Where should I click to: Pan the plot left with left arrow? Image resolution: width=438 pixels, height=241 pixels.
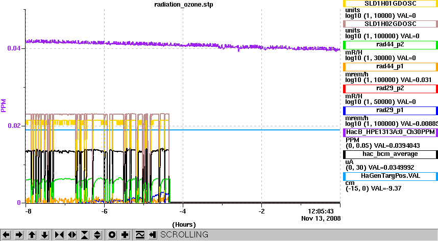tap(6, 235)
